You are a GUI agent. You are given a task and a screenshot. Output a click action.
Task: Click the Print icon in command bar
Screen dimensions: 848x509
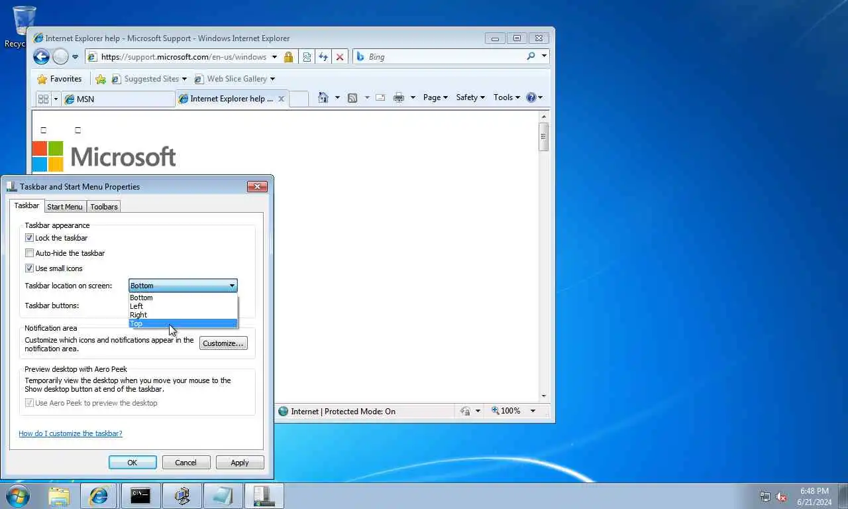click(399, 97)
